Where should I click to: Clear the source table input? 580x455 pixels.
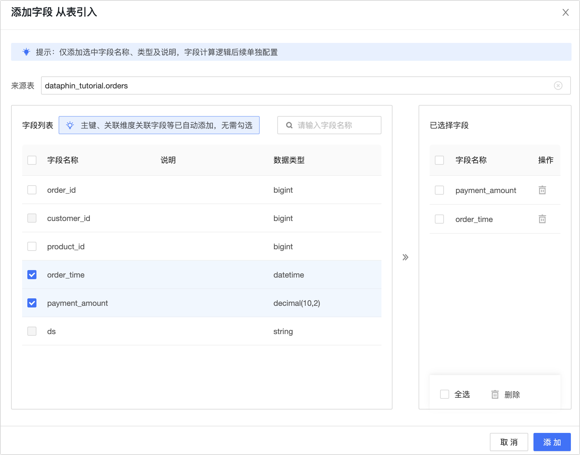558,85
